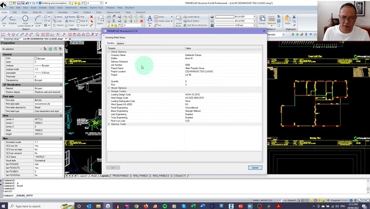Activate the Fillet tool
The width and height of the screenshot is (370, 209).
(x=82, y=21)
